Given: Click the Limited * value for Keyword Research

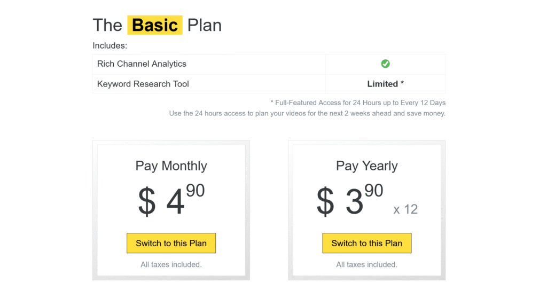Looking at the screenshot, I should pyautogui.click(x=385, y=84).
